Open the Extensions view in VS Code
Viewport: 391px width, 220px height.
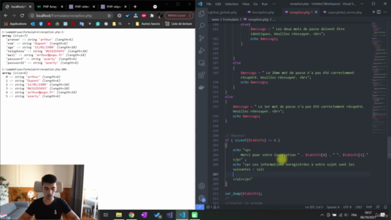[202, 75]
